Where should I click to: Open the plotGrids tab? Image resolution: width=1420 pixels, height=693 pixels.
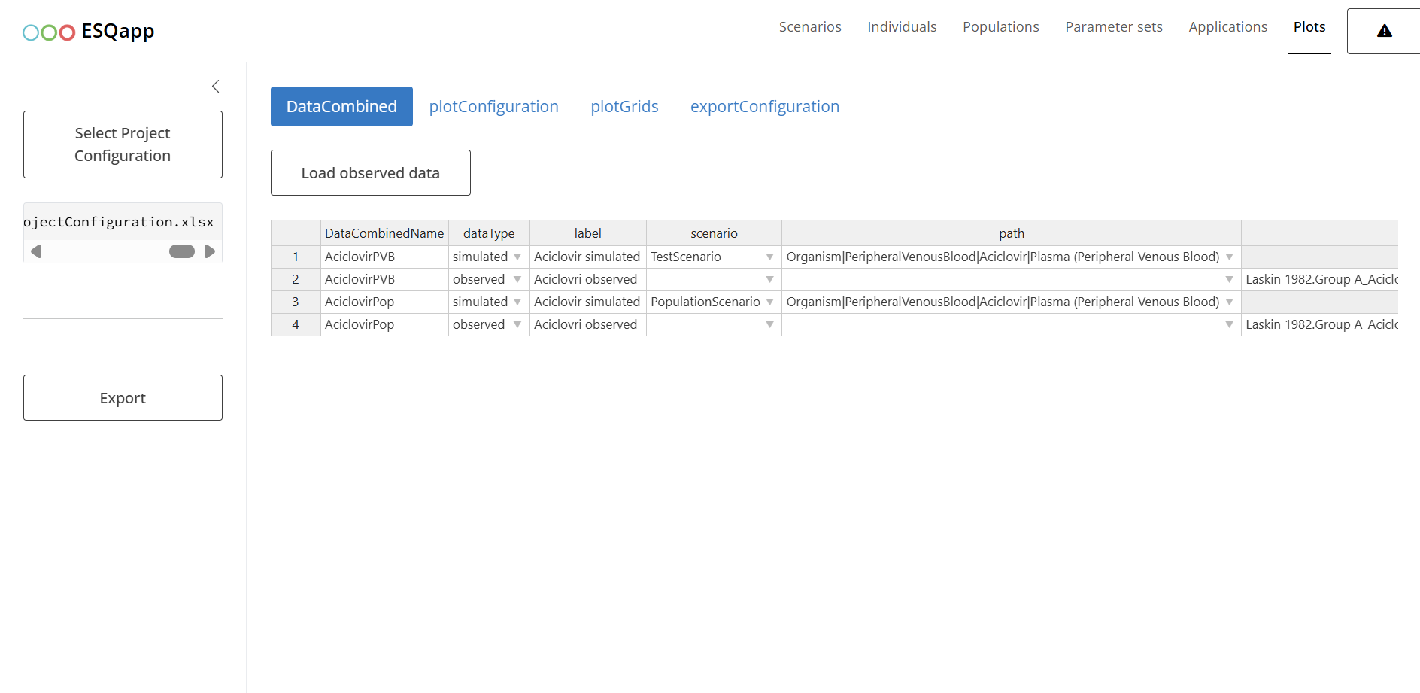pos(624,107)
